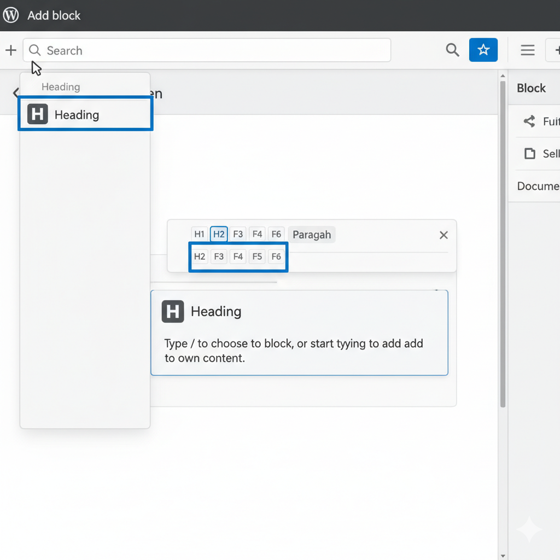Choose F5 in the second row

(x=257, y=256)
